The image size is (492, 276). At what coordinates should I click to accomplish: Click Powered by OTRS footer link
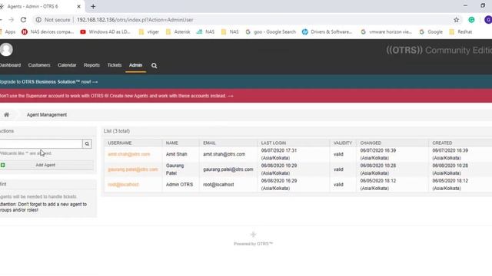[253, 244]
